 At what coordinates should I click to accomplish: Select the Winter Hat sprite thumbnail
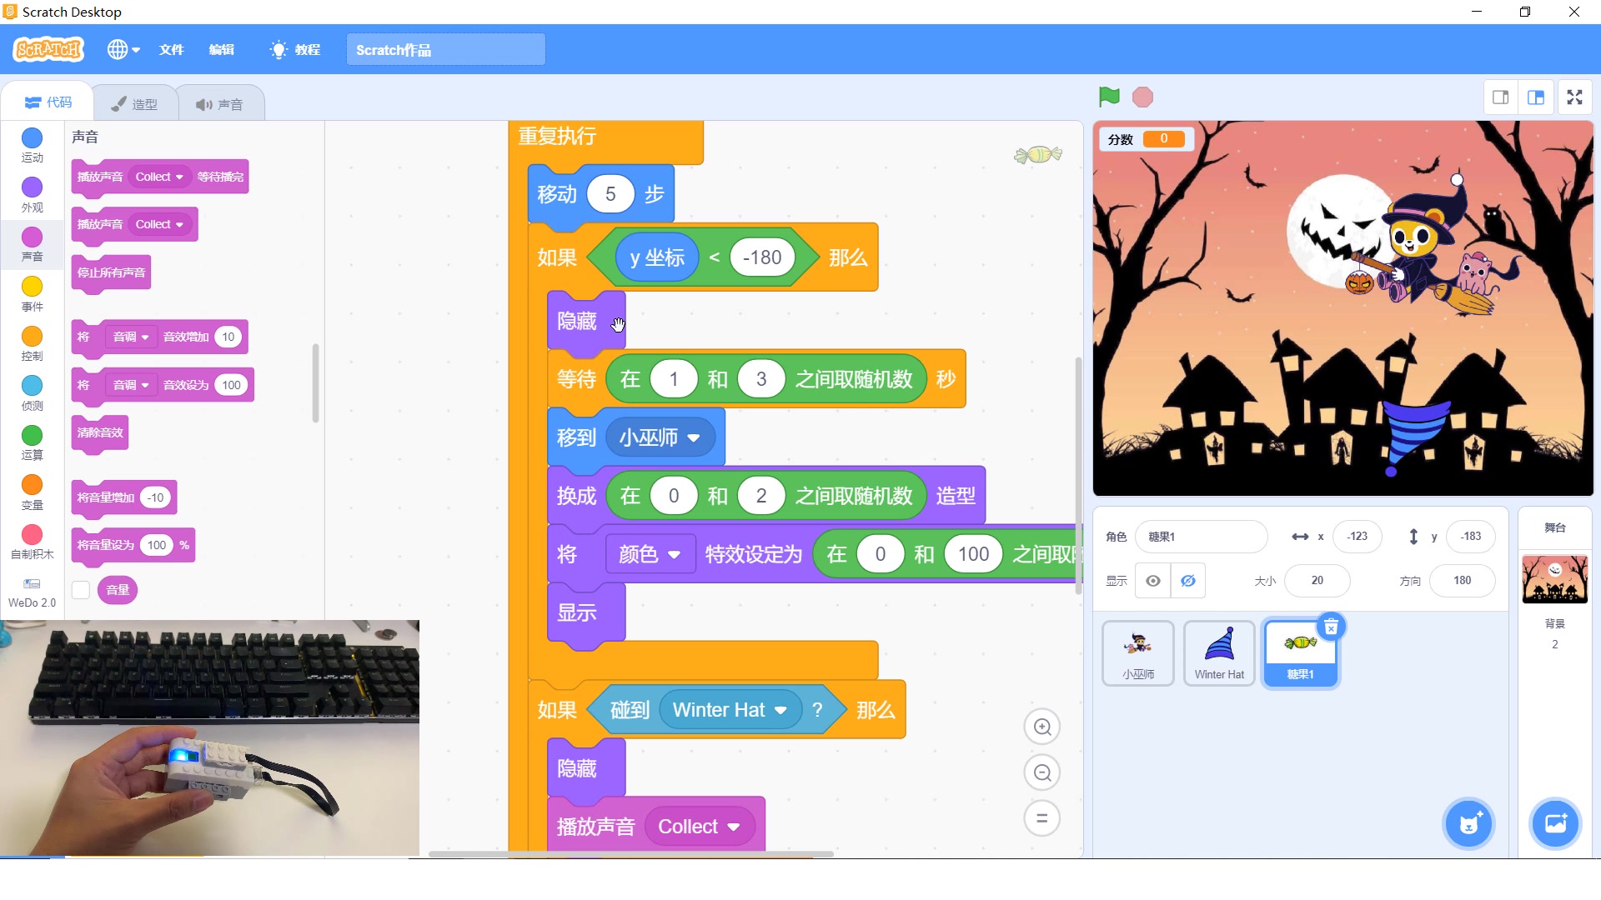point(1218,652)
